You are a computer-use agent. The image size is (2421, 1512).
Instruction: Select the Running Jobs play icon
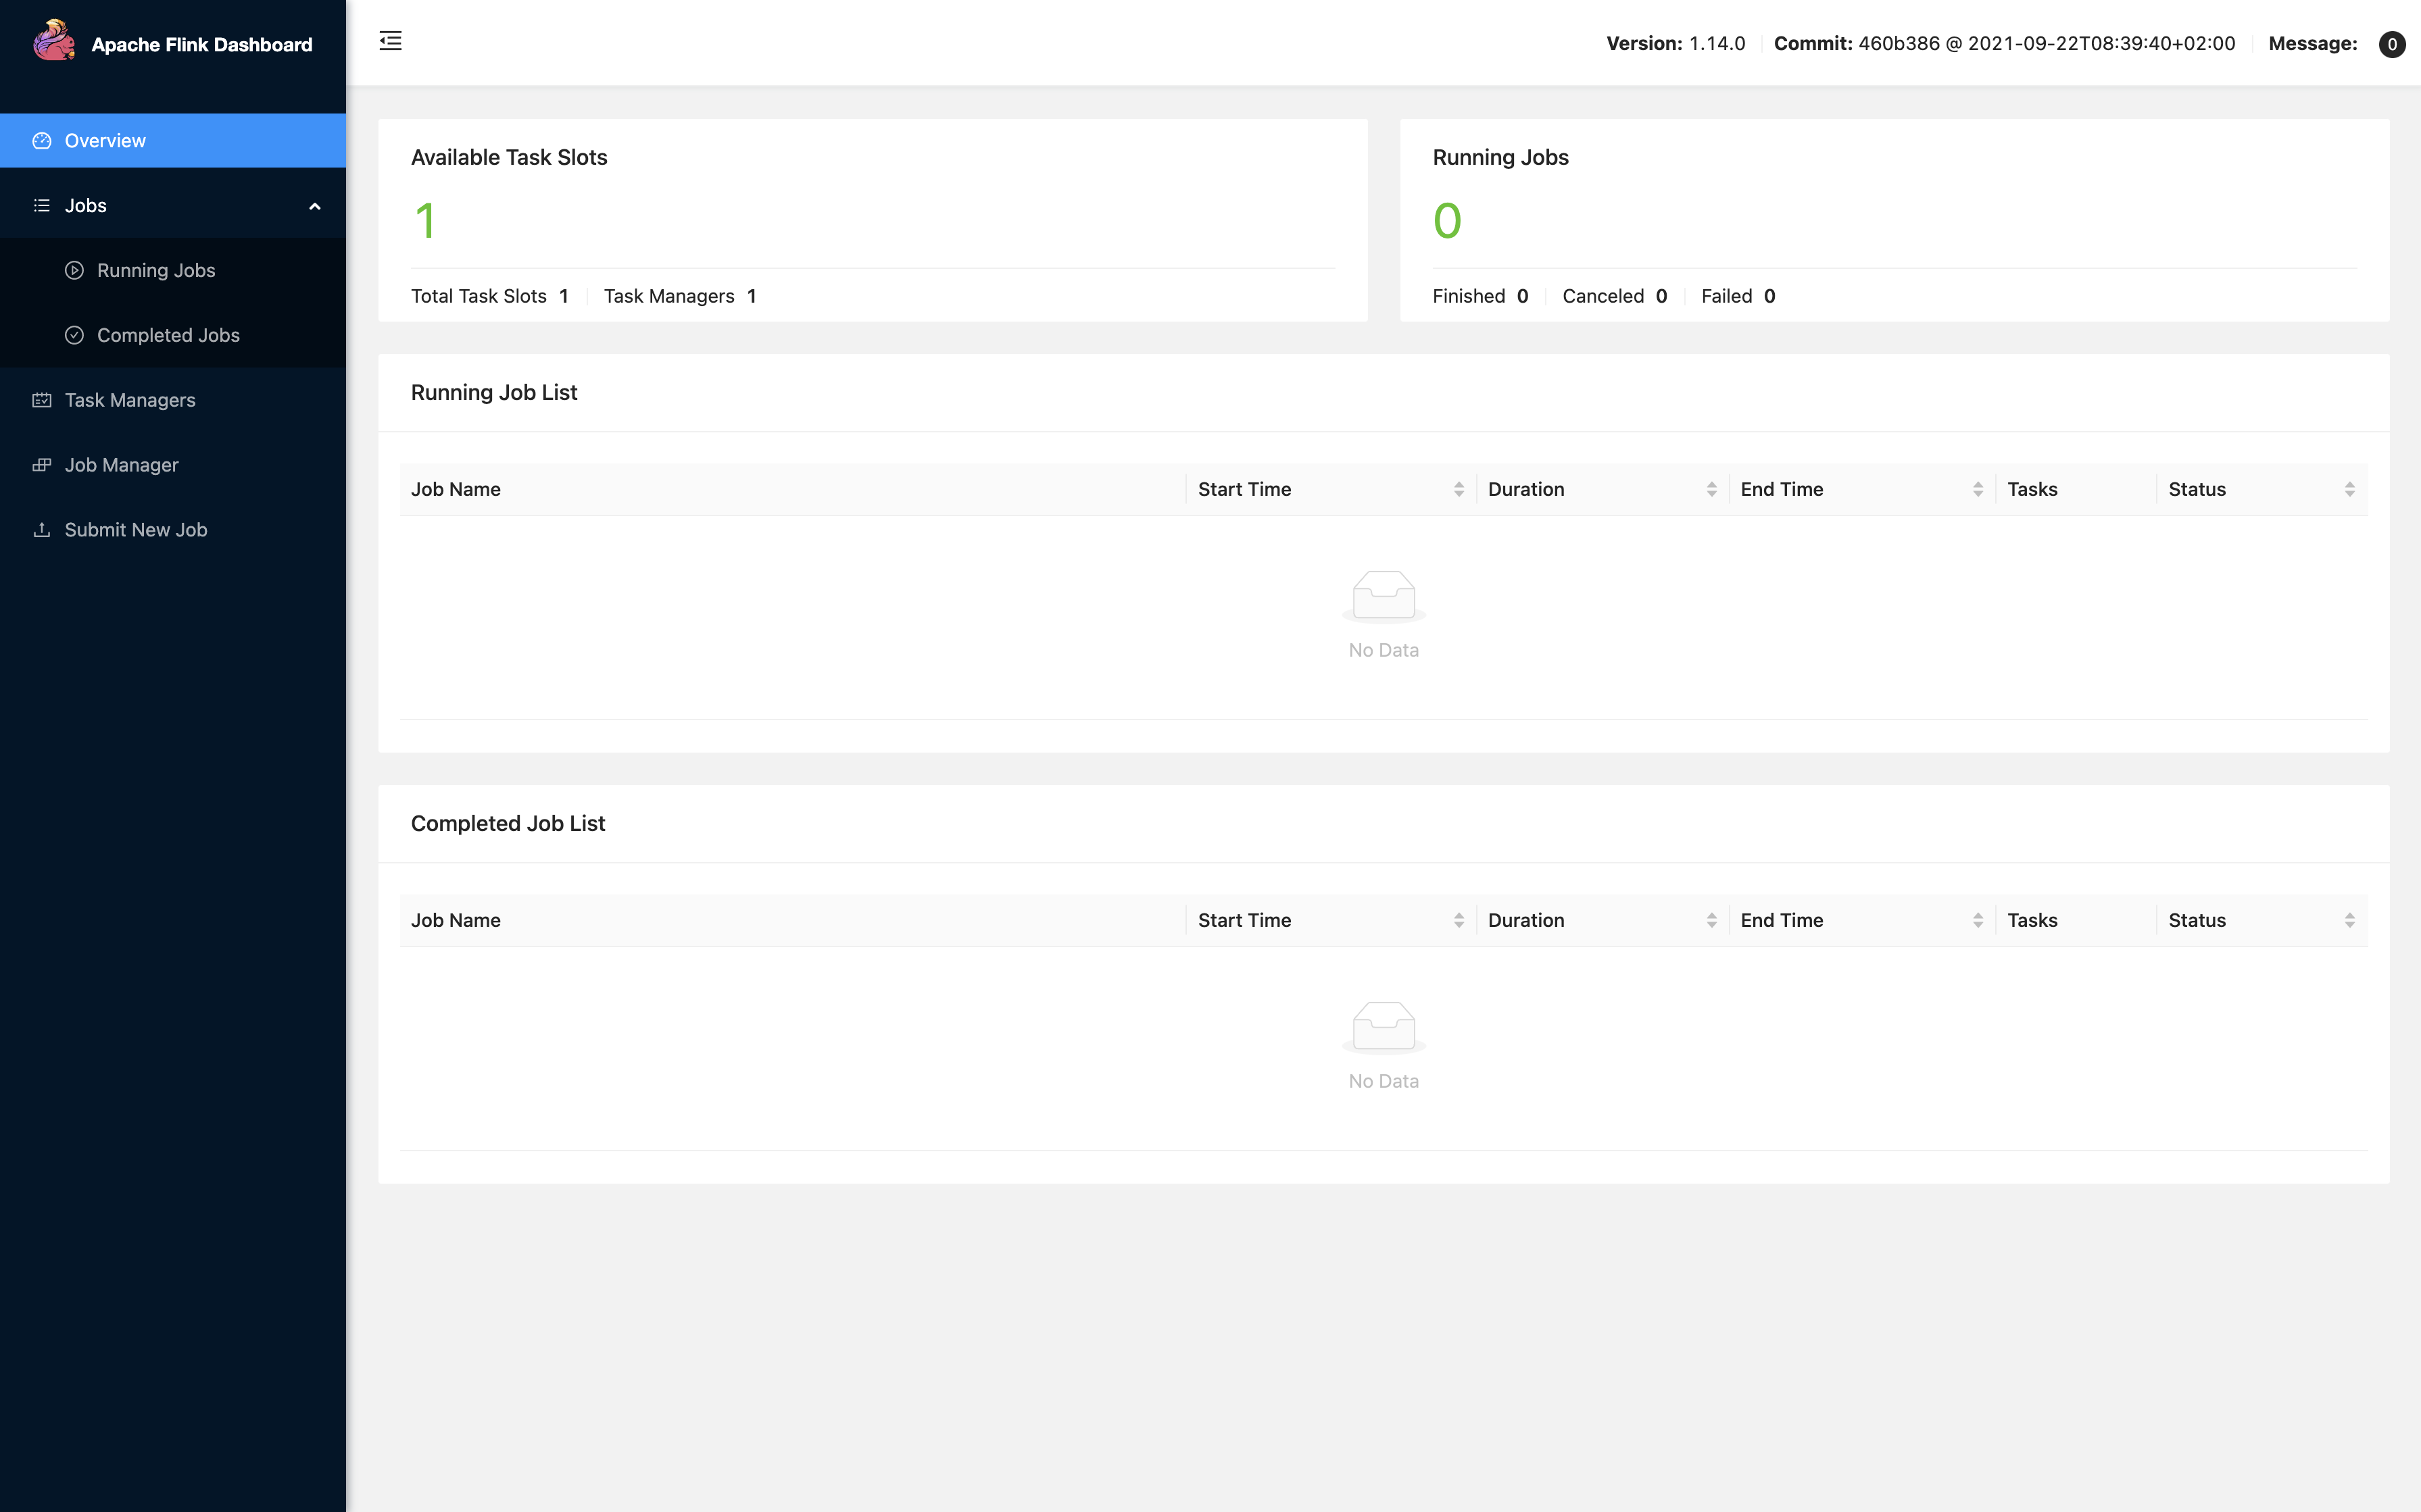74,270
